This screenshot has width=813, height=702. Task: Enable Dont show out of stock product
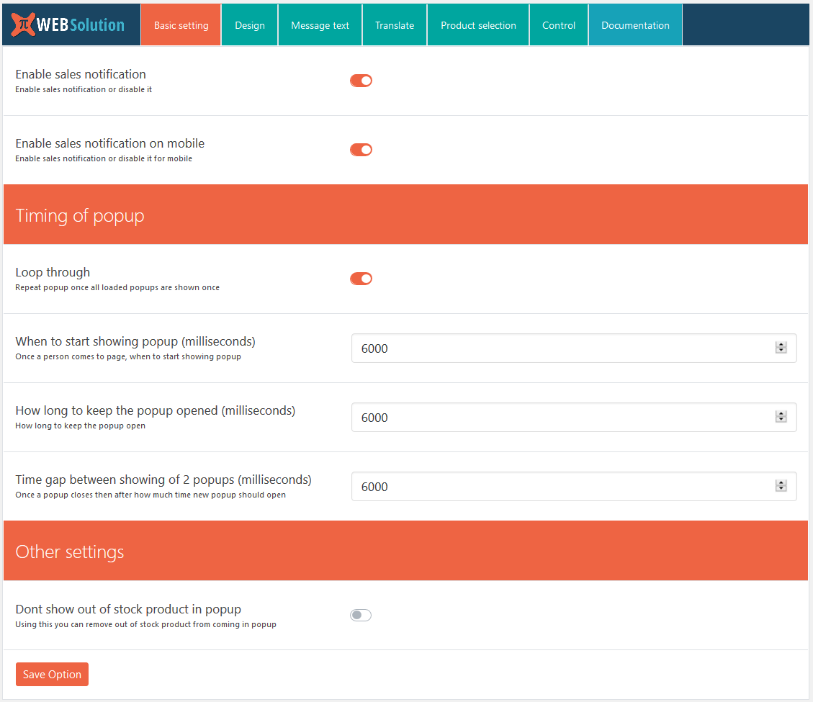click(360, 615)
